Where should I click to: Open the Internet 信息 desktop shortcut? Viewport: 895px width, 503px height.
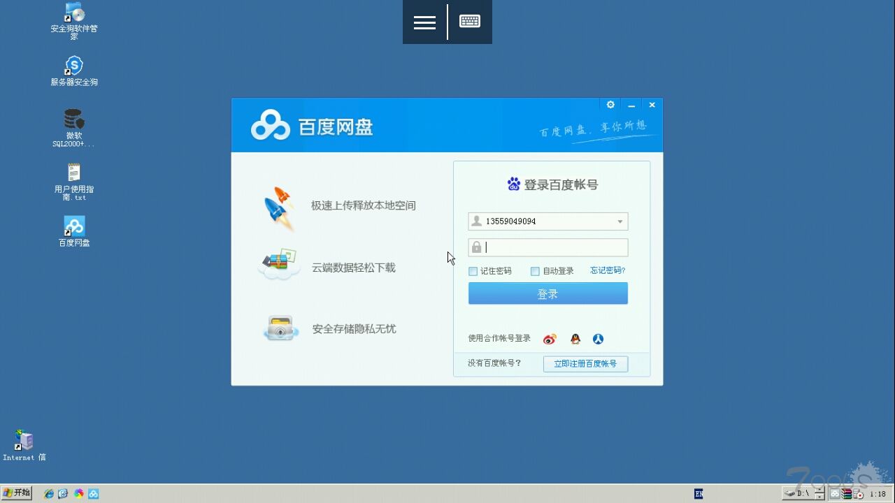[24, 446]
